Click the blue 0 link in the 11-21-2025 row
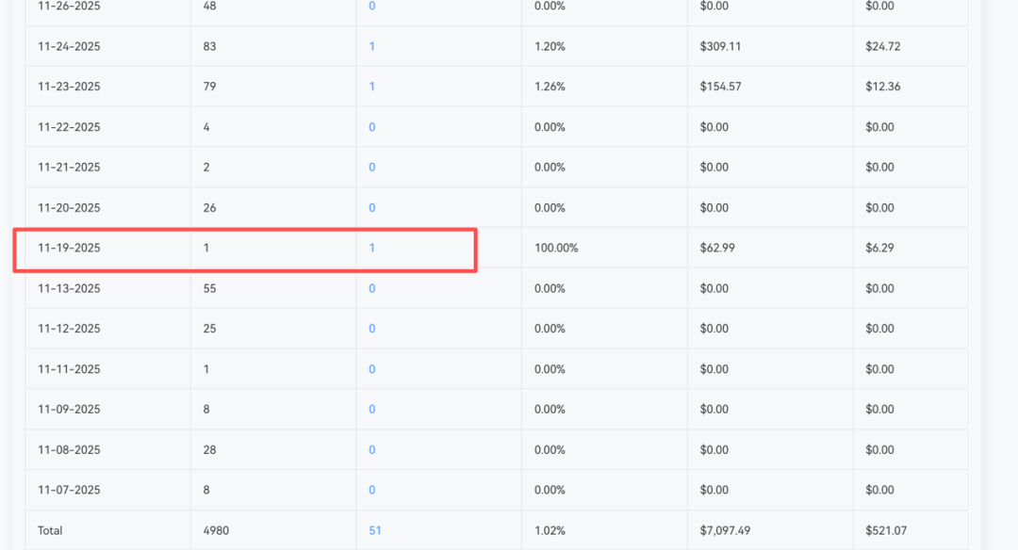Viewport: 1018px width, 550px height. click(371, 168)
